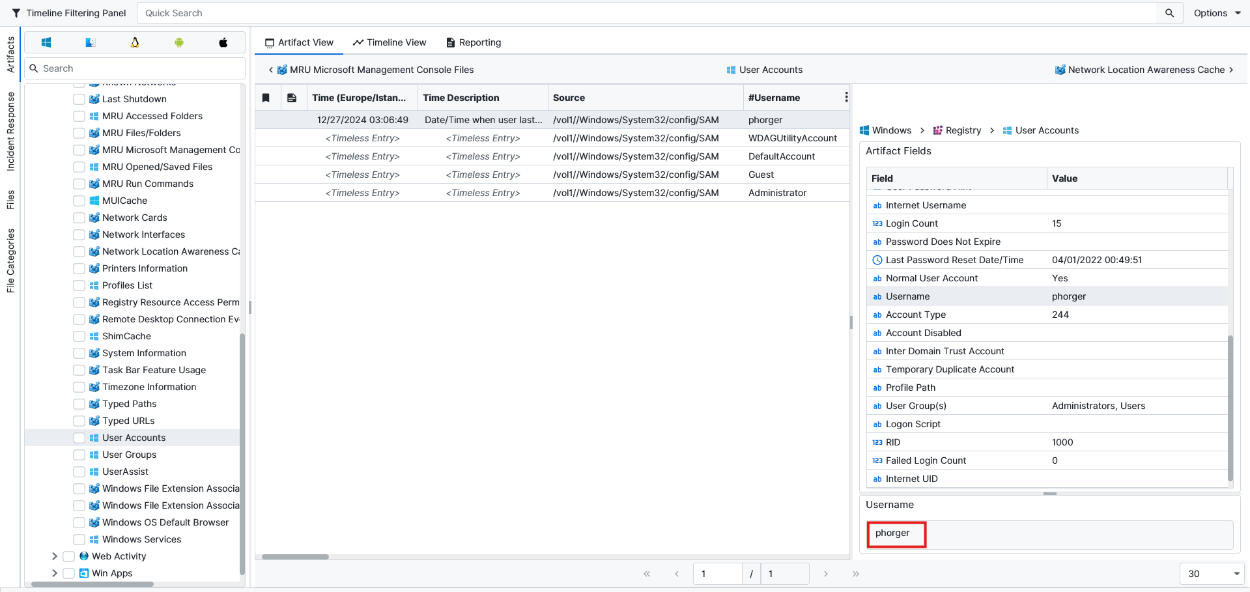Click the Quick Search magnifier icon
Image resolution: width=1250 pixels, height=592 pixels.
click(1169, 13)
